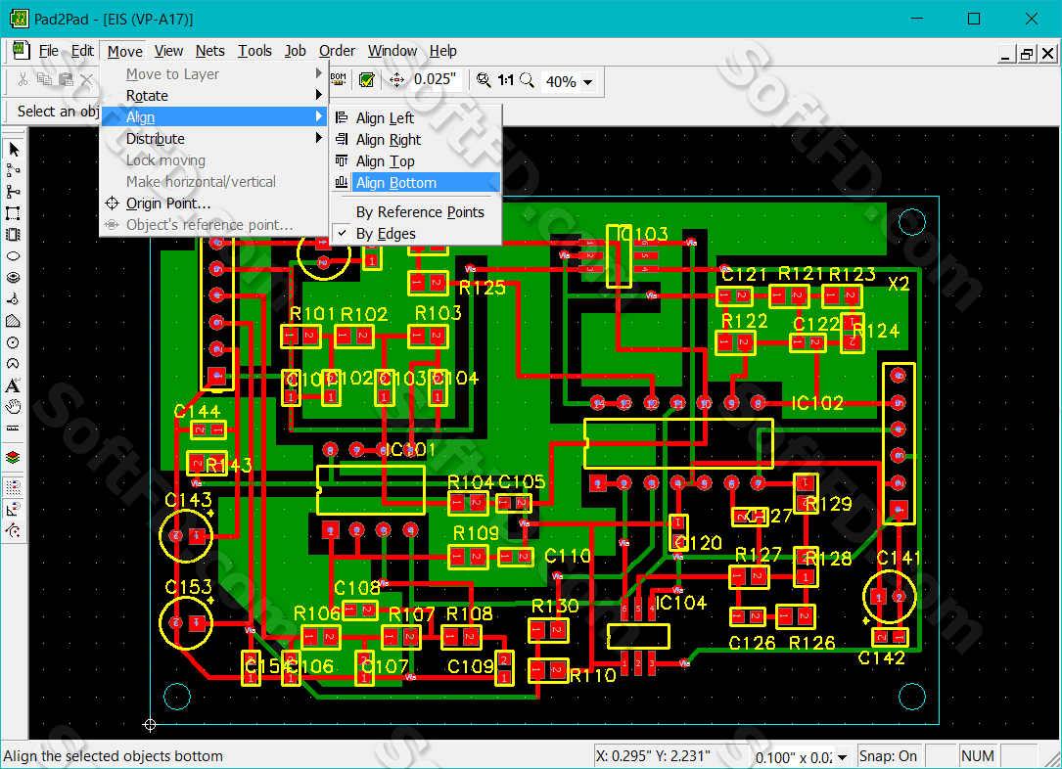Open the Window menu
1062x769 pixels.
click(392, 51)
